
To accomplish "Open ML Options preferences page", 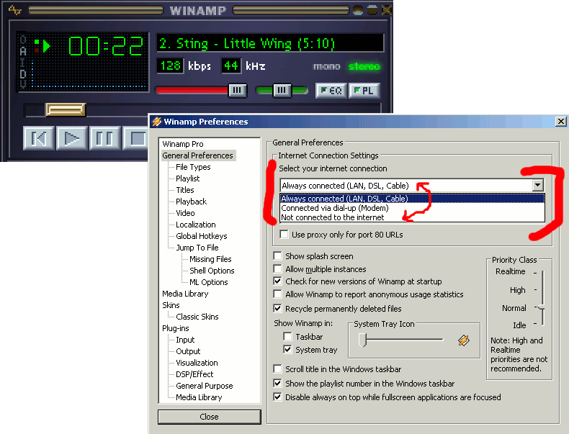I will click(x=209, y=282).
